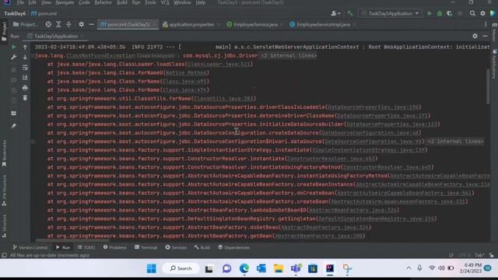Image resolution: width=498 pixels, height=280 pixels.
Task: Open File Explorer from taskbar
Action: (x=279, y=268)
